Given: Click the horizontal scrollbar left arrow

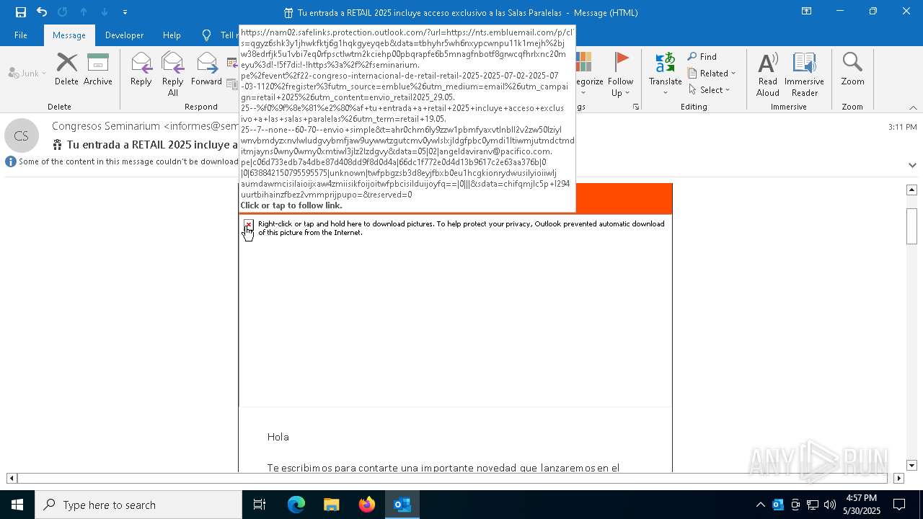Looking at the screenshot, I should point(12,478).
